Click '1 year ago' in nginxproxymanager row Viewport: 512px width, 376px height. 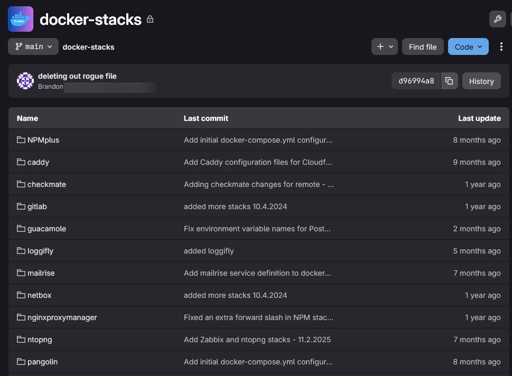483,317
